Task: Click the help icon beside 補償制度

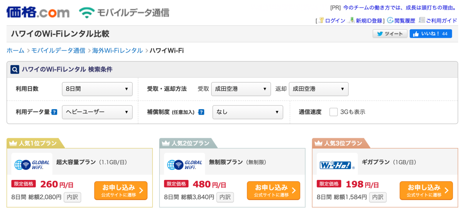Action: 201,112
